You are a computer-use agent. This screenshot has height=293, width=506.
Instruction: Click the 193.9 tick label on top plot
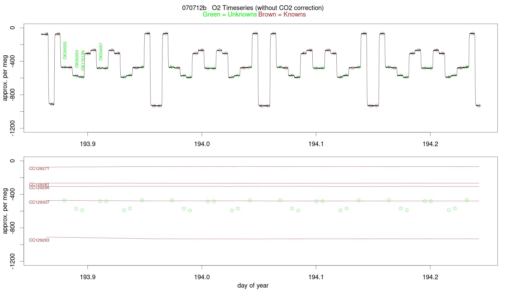pos(88,144)
